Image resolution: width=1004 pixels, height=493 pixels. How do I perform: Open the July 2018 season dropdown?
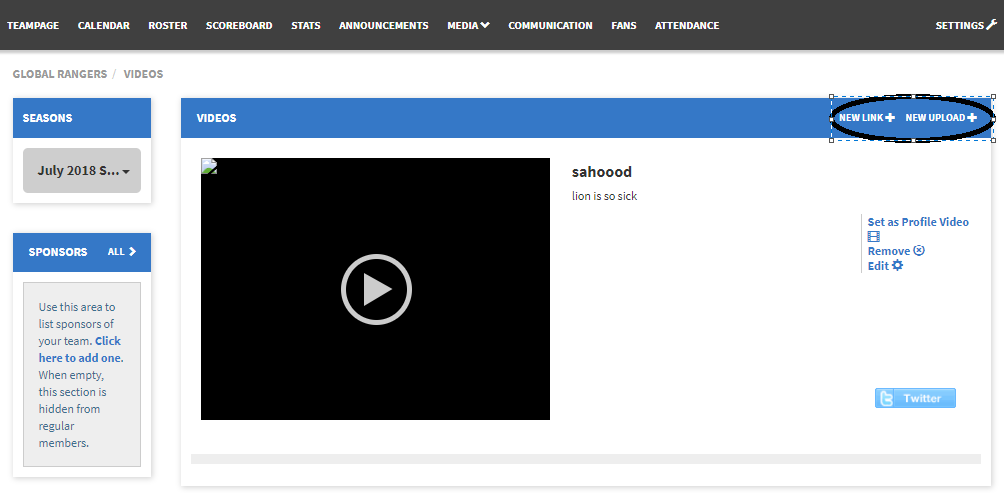click(x=82, y=171)
